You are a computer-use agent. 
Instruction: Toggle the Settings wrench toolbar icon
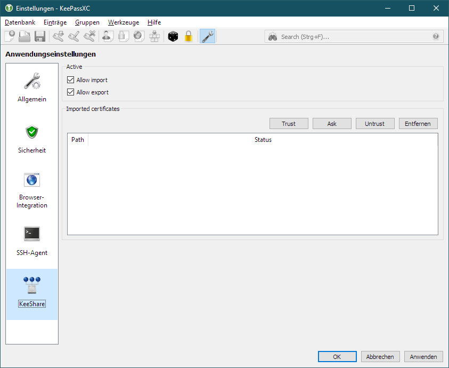coord(207,36)
